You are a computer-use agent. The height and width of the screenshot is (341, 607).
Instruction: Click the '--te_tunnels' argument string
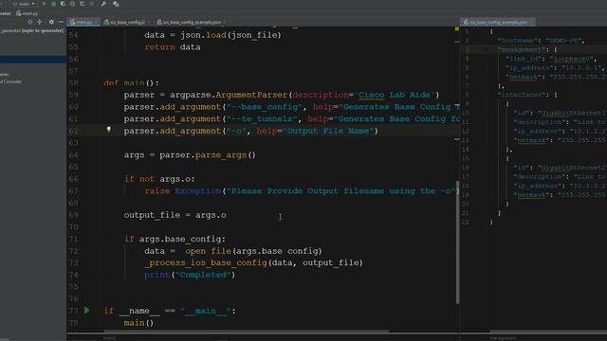tap(262, 118)
